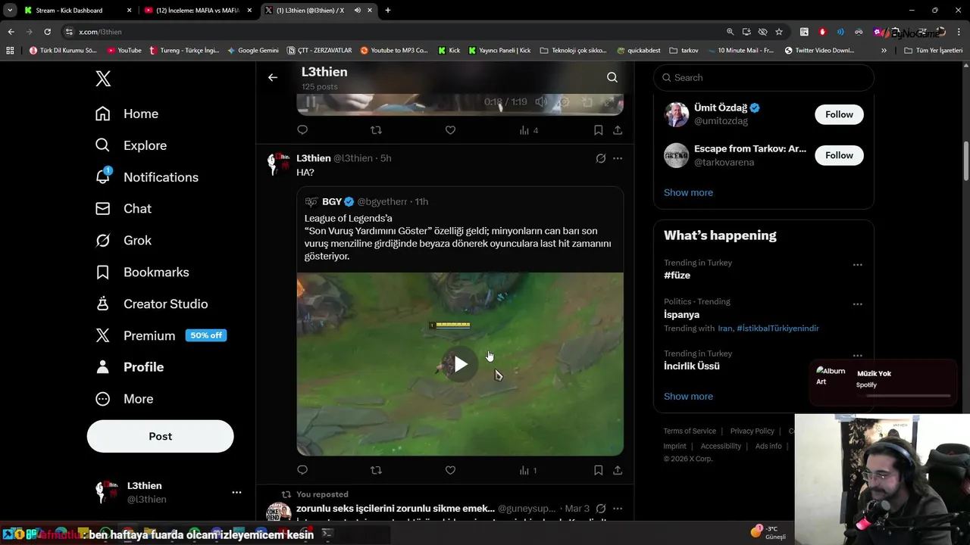Open the more options on the HA? post
The height and width of the screenshot is (545, 970).
618,158
